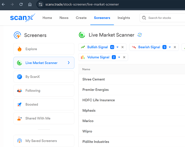Click the ScanX logo
This screenshot has width=185, height=147.
click(23, 18)
